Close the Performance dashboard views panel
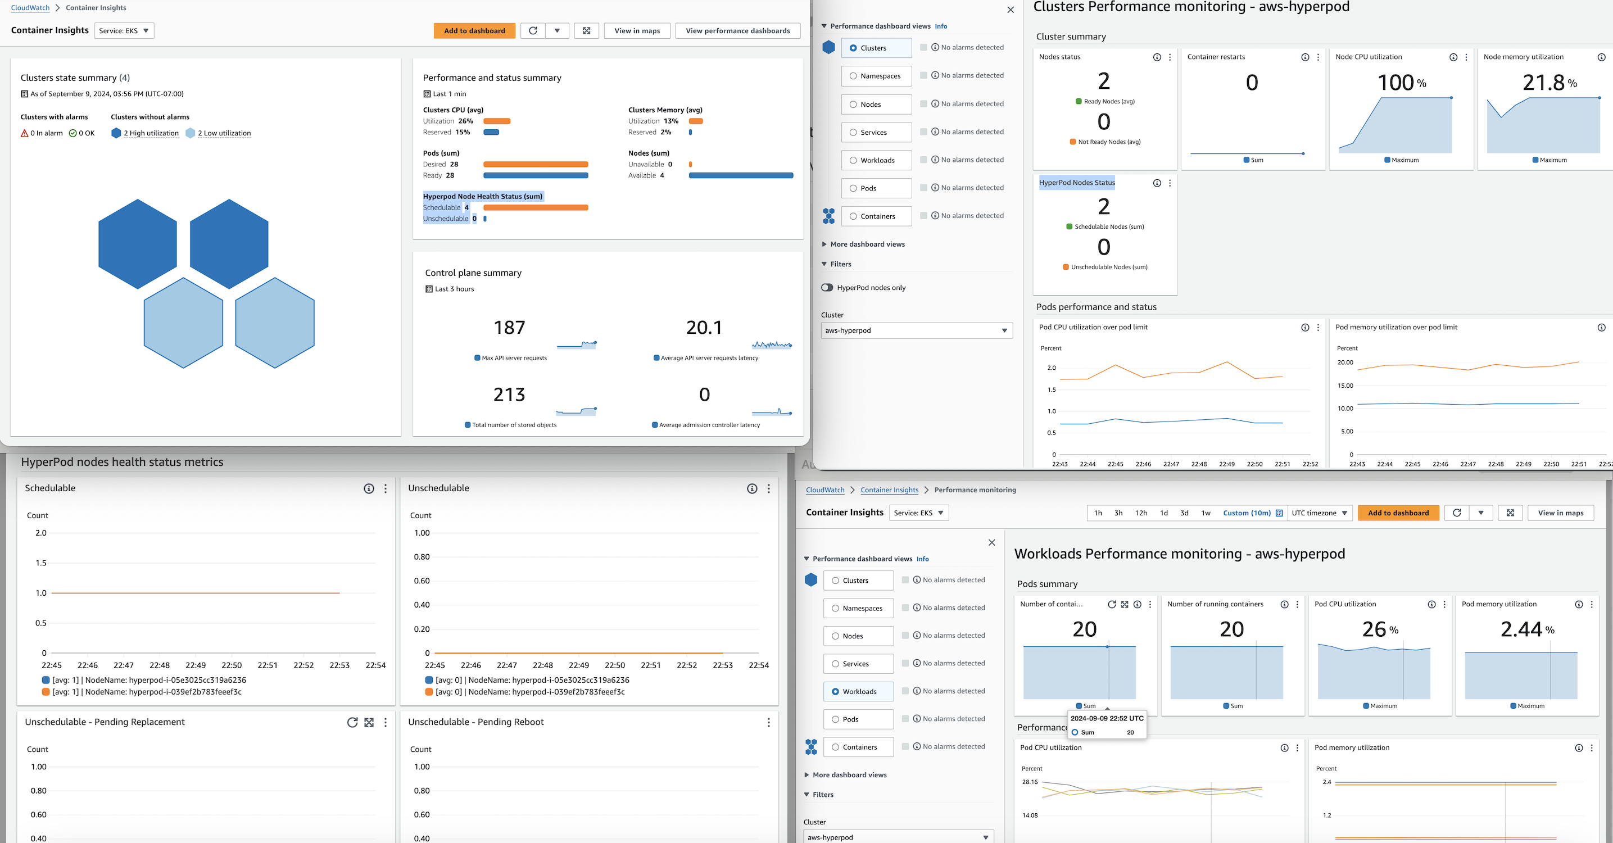 [1010, 10]
